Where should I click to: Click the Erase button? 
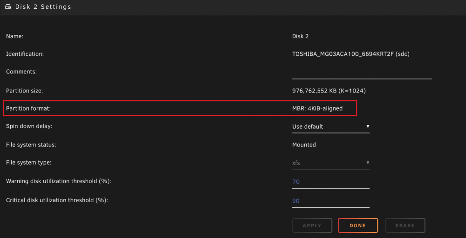(x=405, y=225)
